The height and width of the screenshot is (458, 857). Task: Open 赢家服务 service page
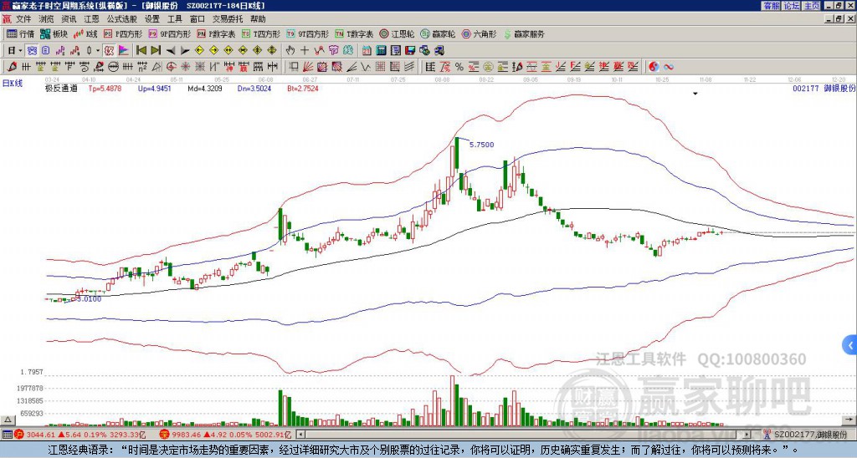[x=524, y=33]
